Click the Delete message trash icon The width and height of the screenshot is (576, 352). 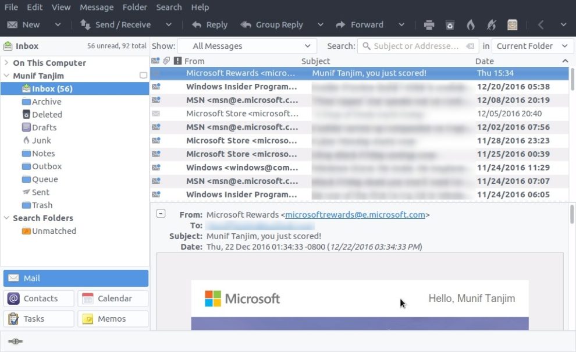click(x=450, y=25)
